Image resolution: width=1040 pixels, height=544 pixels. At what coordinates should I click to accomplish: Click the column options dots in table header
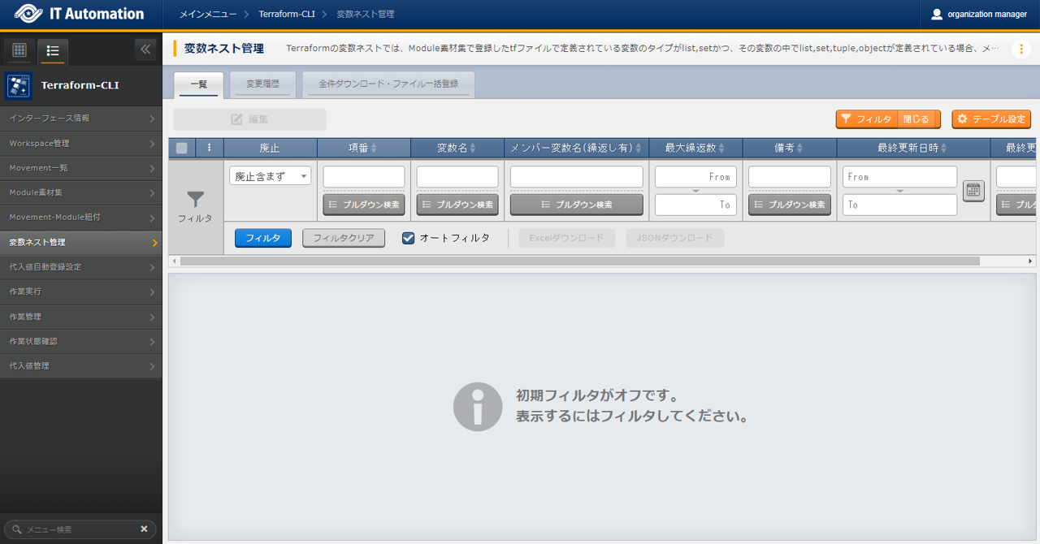click(x=210, y=148)
